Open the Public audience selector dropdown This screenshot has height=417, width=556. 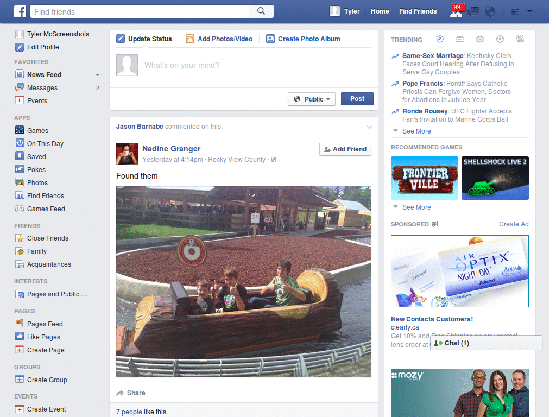pyautogui.click(x=311, y=99)
